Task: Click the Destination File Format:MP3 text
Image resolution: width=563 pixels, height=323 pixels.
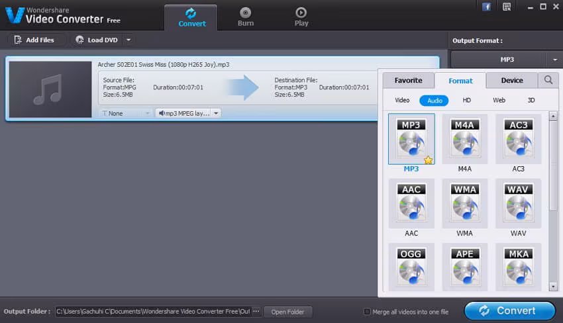Action: (x=291, y=87)
